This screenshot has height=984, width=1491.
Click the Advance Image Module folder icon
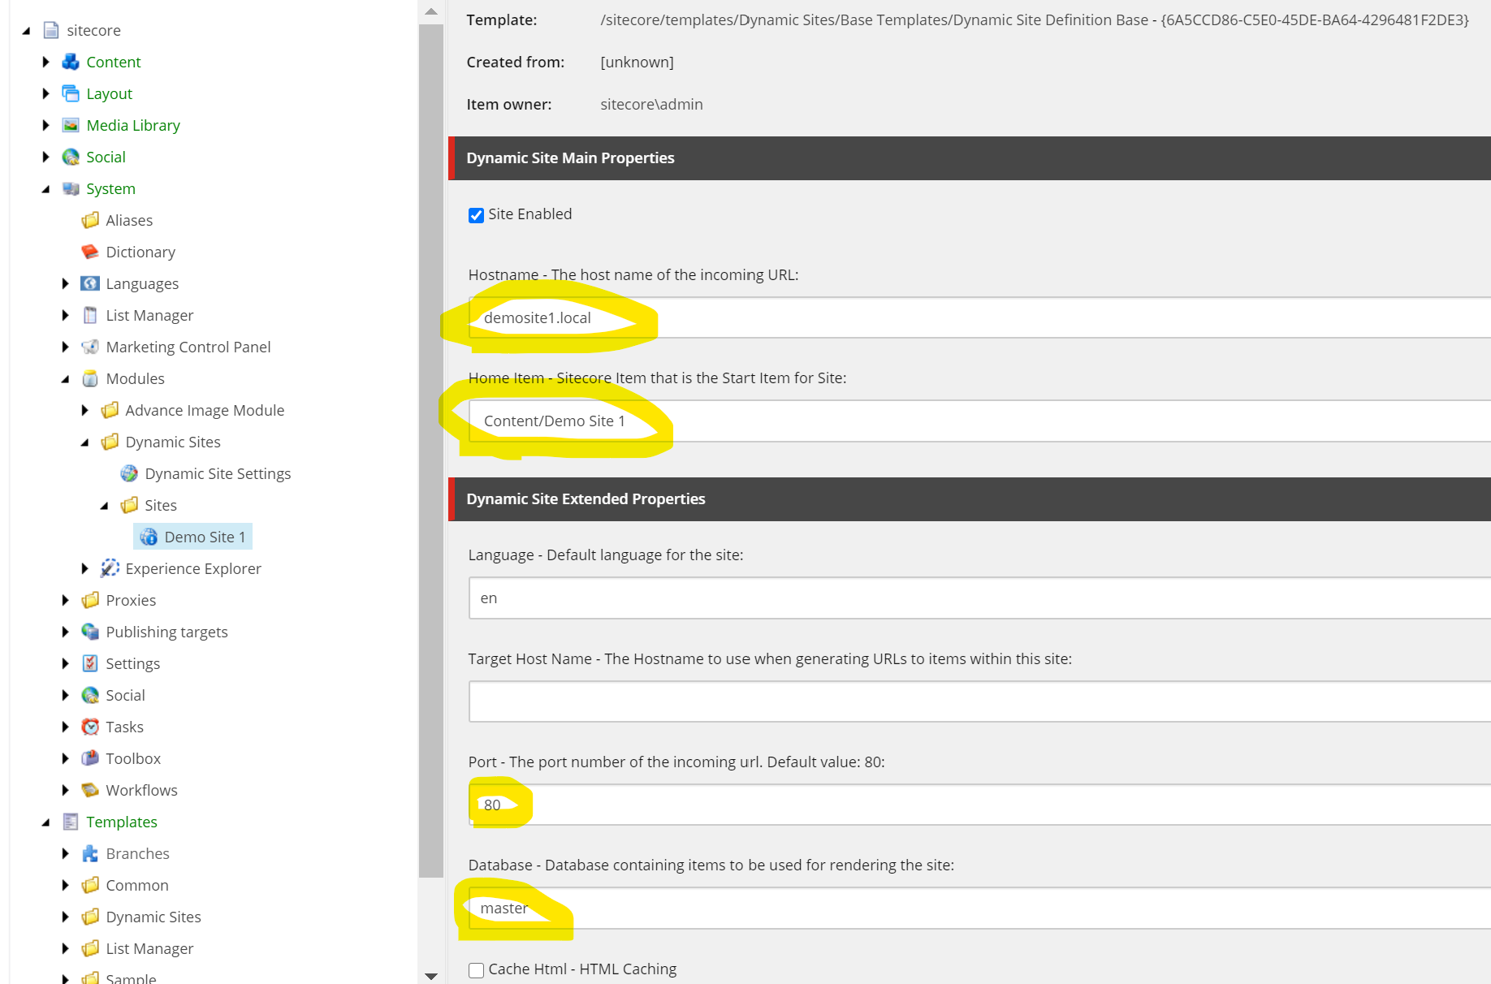tap(110, 410)
